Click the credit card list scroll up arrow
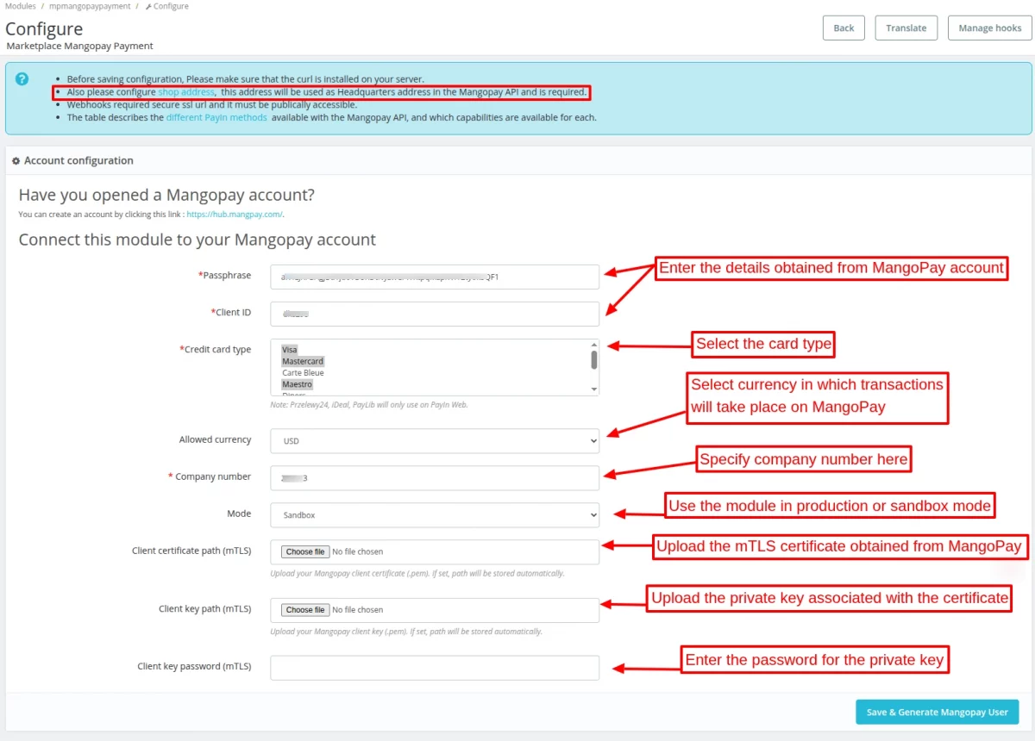The height and width of the screenshot is (741, 1035). coord(593,344)
